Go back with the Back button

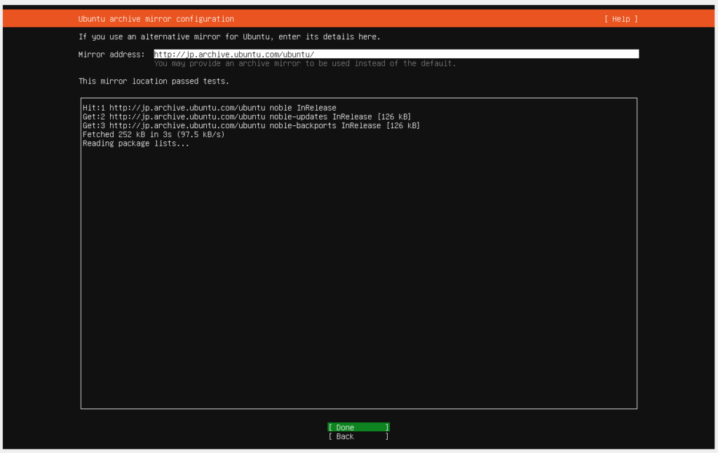tap(358, 437)
